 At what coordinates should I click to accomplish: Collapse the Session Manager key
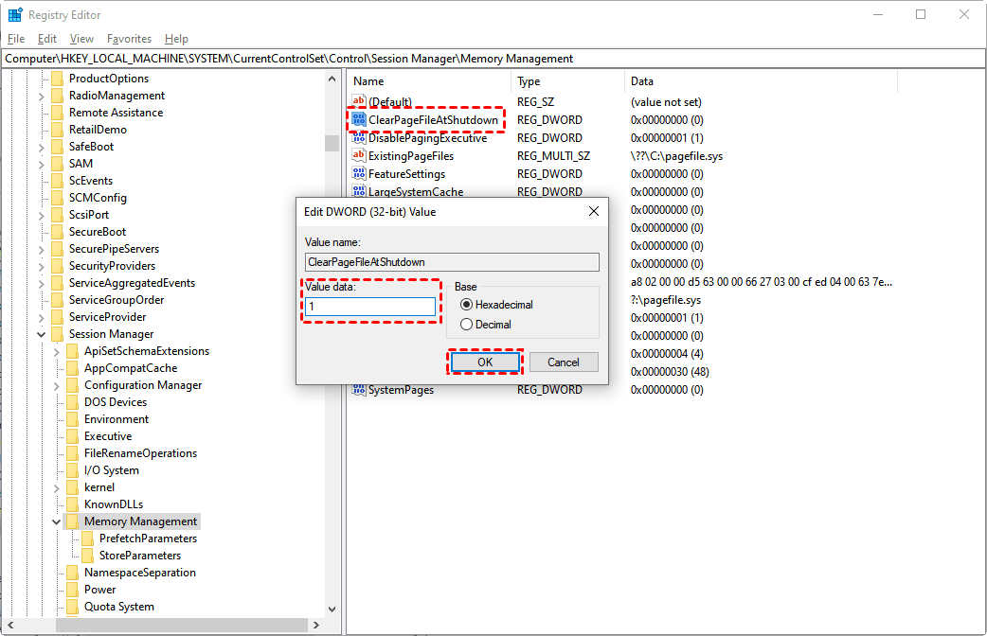42,335
